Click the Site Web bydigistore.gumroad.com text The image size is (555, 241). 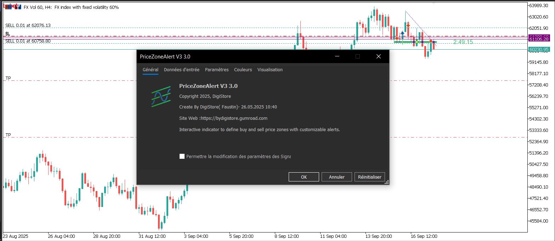[x=223, y=118]
